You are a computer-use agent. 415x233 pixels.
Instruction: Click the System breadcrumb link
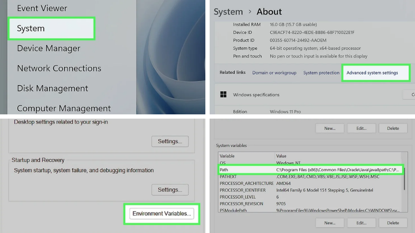coord(228,11)
